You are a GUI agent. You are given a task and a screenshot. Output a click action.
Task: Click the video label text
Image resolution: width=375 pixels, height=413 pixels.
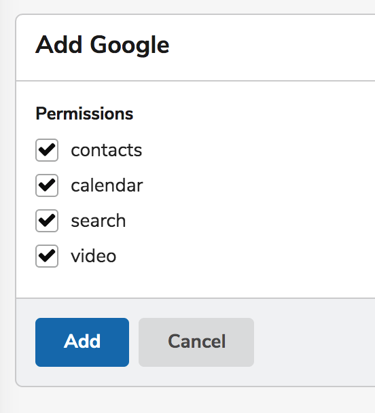pos(94,256)
